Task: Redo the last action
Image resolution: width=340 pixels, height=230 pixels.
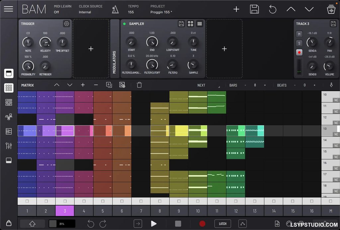Action: (x=103, y=223)
